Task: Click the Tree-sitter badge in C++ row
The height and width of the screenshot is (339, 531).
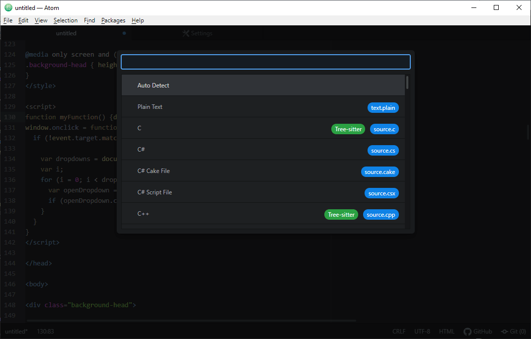Action: pyautogui.click(x=341, y=215)
